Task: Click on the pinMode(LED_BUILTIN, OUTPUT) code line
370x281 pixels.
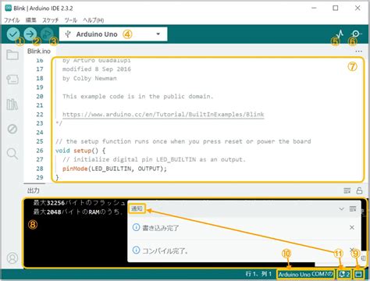Action: click(115, 169)
